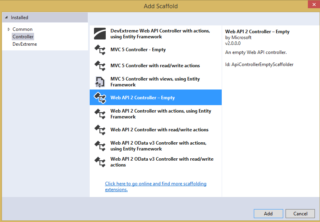Click the Web API 2 read/write actions icon
The height and width of the screenshot is (222, 320).
click(x=100, y=130)
